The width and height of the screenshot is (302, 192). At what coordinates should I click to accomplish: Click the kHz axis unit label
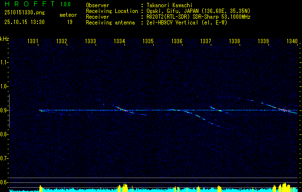[4, 39]
